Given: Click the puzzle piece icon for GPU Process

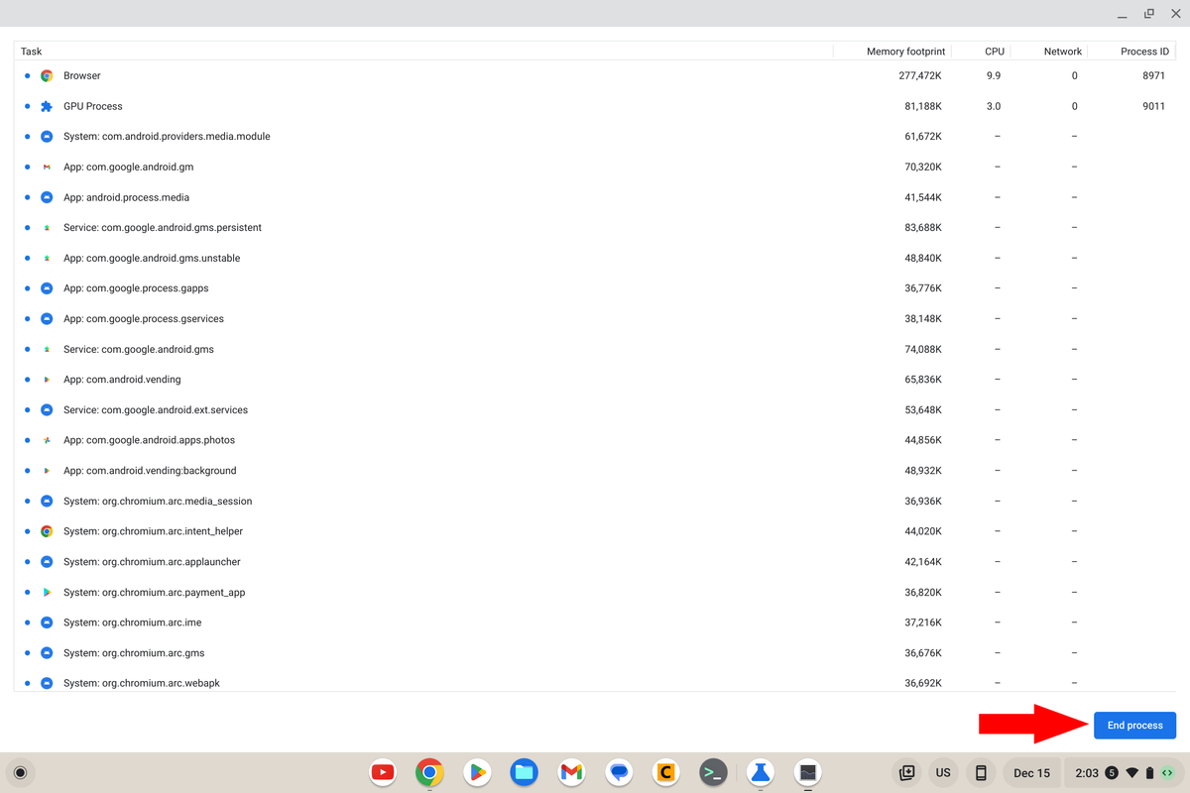Looking at the screenshot, I should (47, 106).
